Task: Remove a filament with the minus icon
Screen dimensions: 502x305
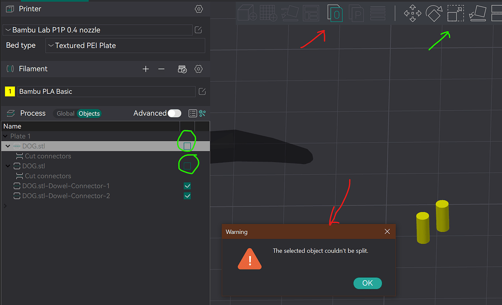Action: [x=162, y=69]
